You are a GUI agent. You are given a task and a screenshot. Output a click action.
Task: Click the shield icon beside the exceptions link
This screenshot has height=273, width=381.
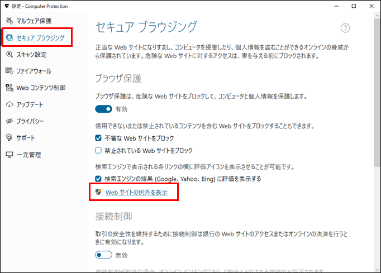coord(98,192)
